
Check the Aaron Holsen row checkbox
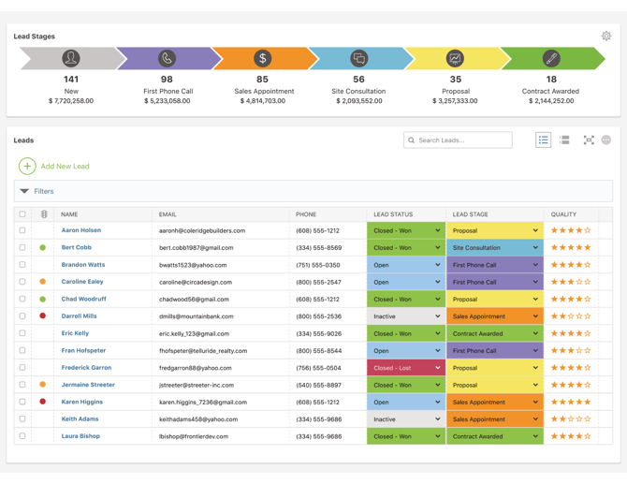pyautogui.click(x=22, y=230)
